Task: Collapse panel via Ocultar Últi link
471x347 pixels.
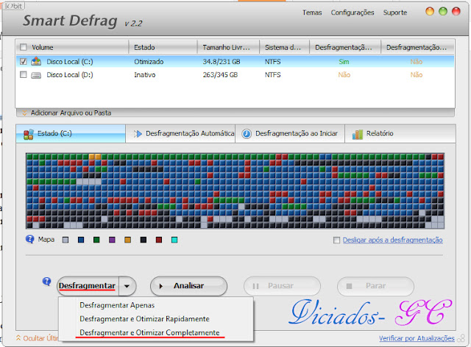Action: pyautogui.click(x=40, y=338)
